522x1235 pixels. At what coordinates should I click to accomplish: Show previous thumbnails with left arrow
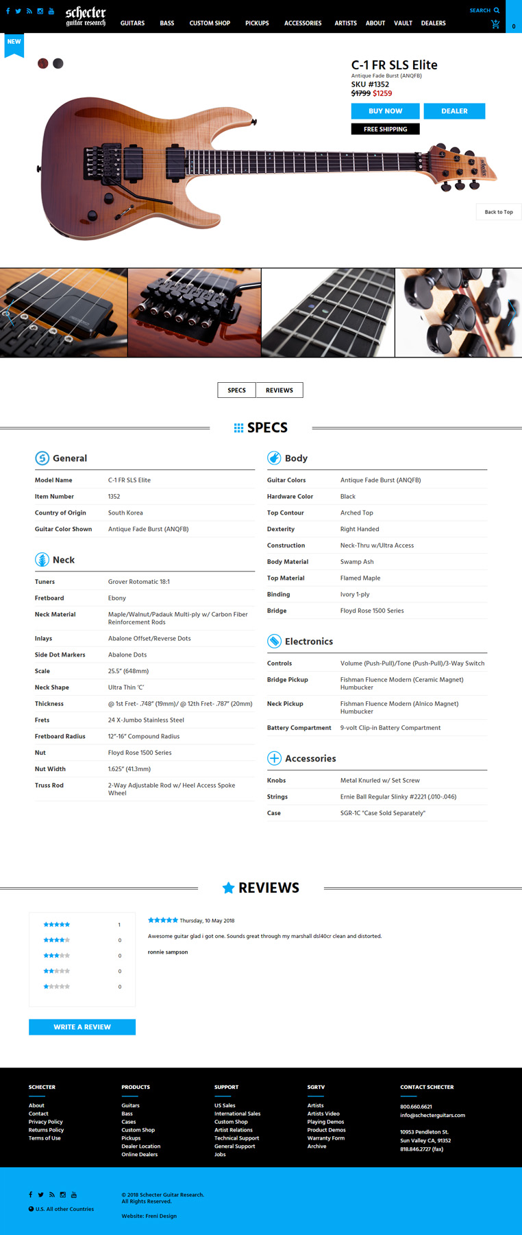tap(10, 312)
